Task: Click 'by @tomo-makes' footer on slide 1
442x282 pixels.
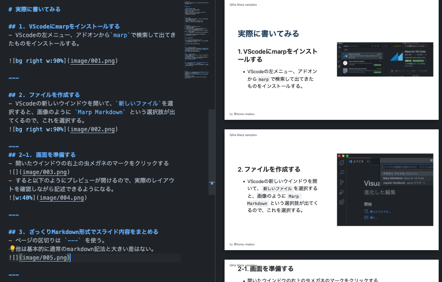Action: click(242, 114)
